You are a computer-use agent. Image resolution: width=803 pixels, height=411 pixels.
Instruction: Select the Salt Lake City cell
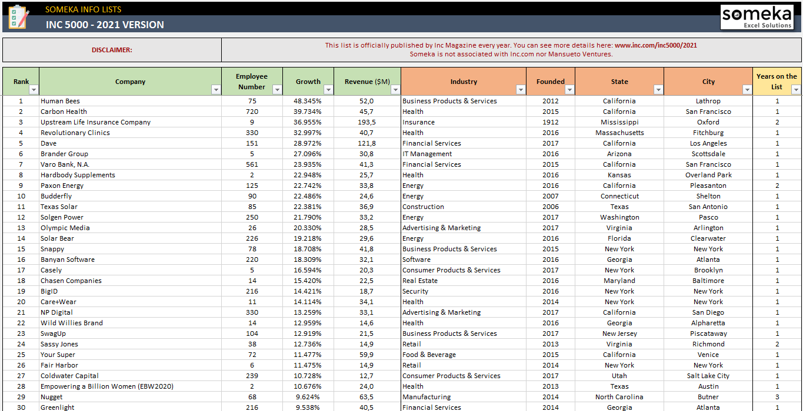point(708,376)
